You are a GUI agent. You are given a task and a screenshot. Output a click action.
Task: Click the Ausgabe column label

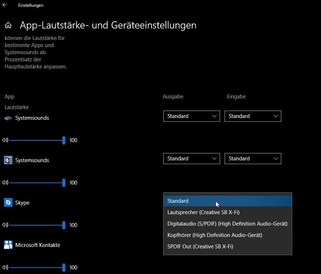pos(173,97)
